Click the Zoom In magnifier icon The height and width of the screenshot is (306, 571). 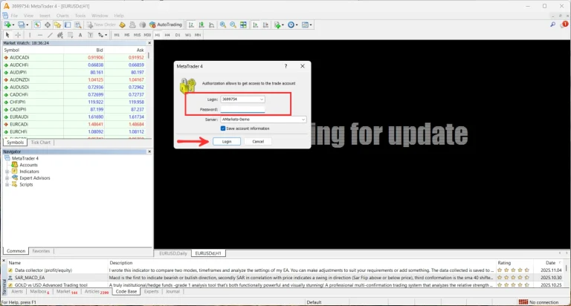pos(223,25)
